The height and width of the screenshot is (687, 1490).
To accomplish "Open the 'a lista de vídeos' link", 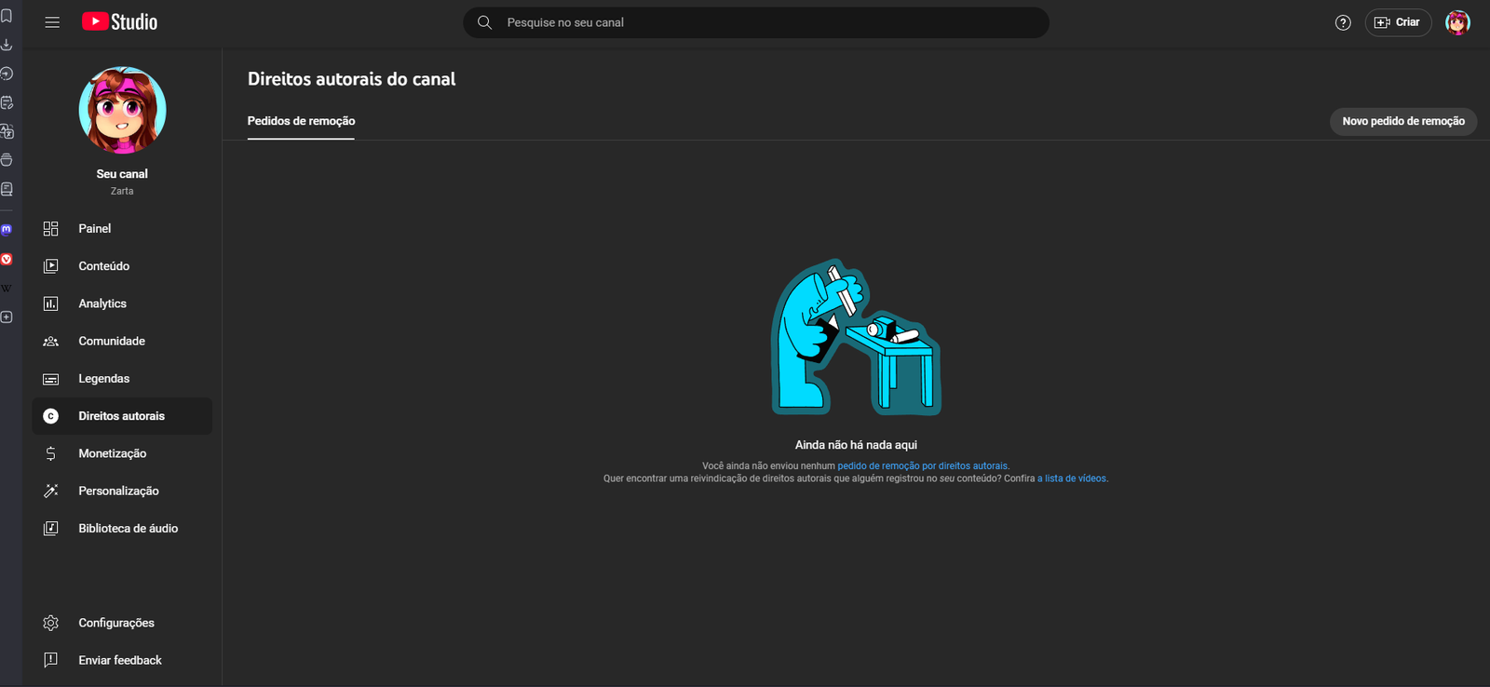I will pos(1072,478).
